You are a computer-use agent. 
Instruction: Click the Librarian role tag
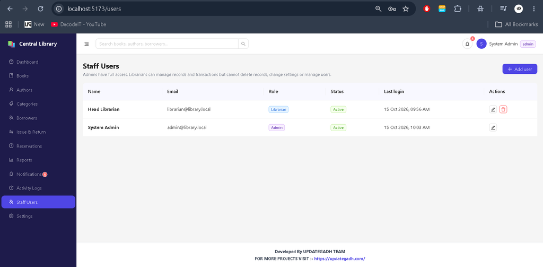tap(278, 109)
